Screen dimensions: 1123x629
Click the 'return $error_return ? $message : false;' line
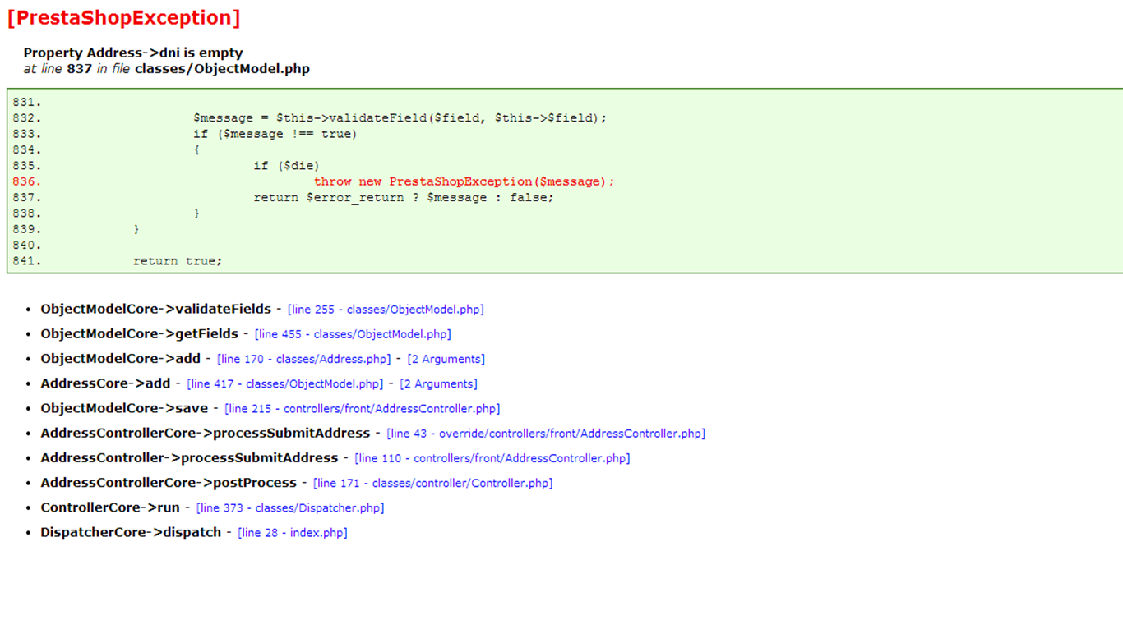pos(404,198)
